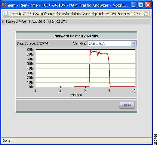Click the 4 minute marker on x-axis
The height and width of the screenshot is (145, 157).
coord(35,91)
